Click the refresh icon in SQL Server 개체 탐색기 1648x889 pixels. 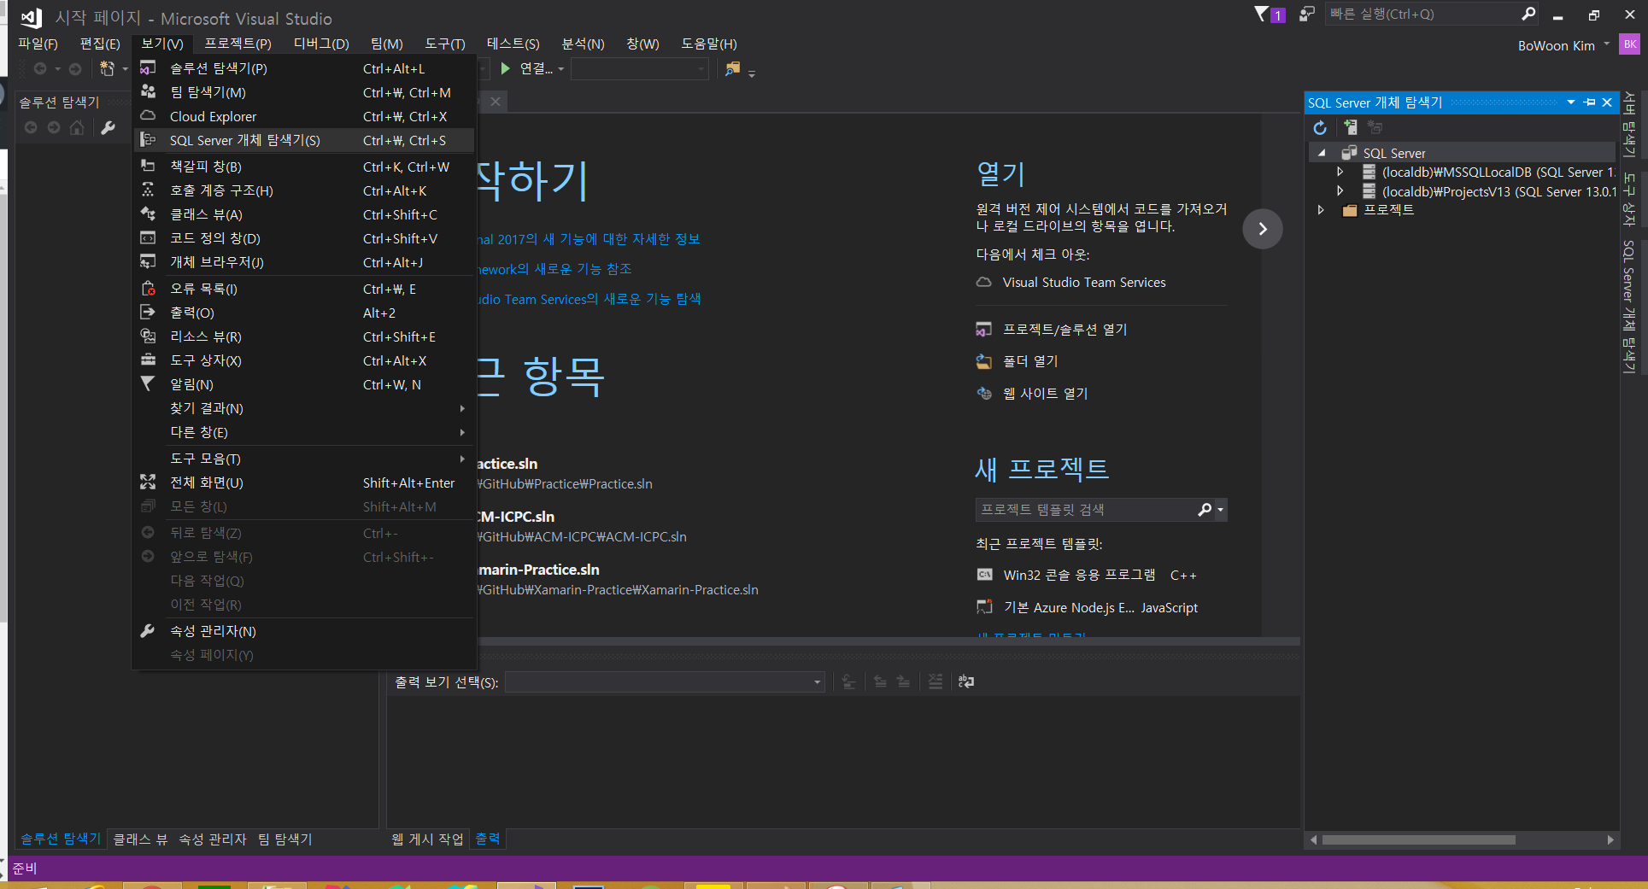point(1320,127)
